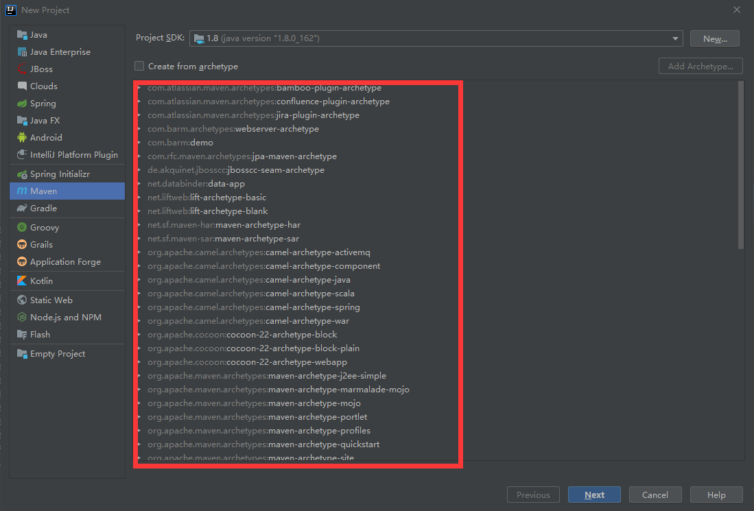
Task: Click the Kotlin logo icon
Action: tap(22, 281)
